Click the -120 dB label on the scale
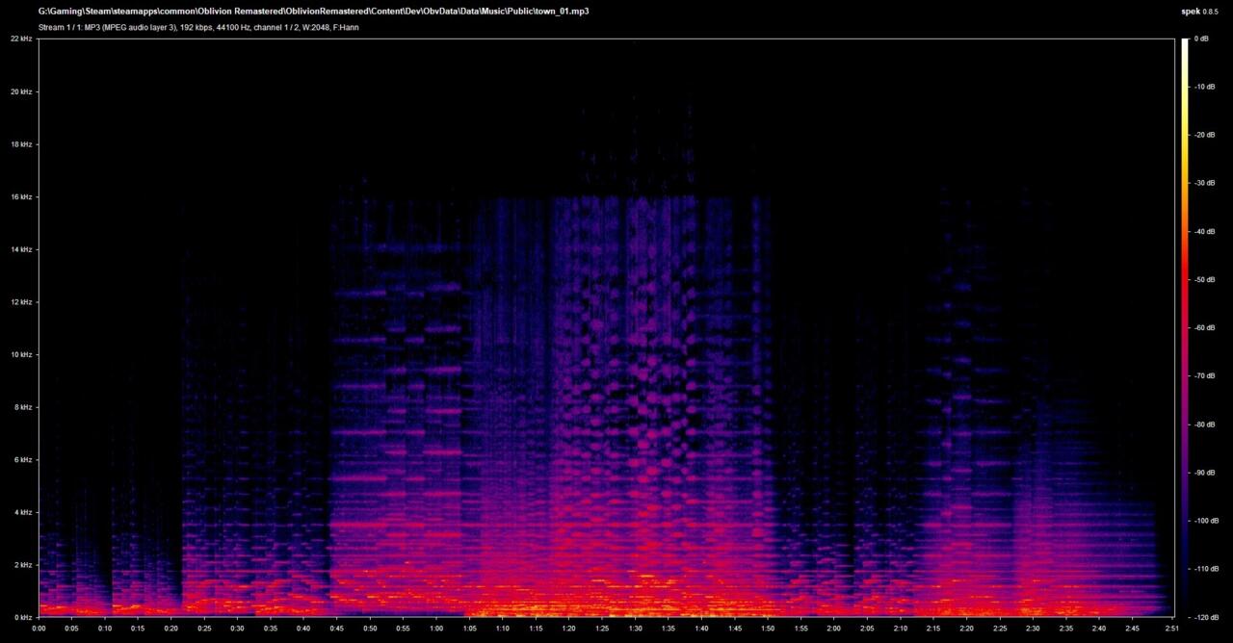The image size is (1233, 643). 1207,617
